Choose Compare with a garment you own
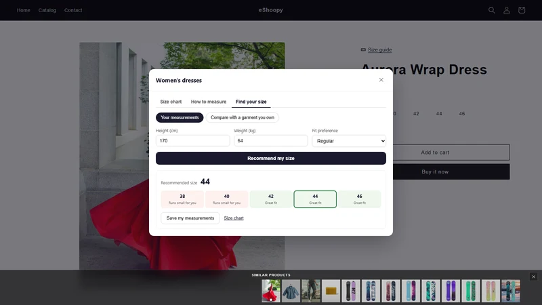 point(243,117)
